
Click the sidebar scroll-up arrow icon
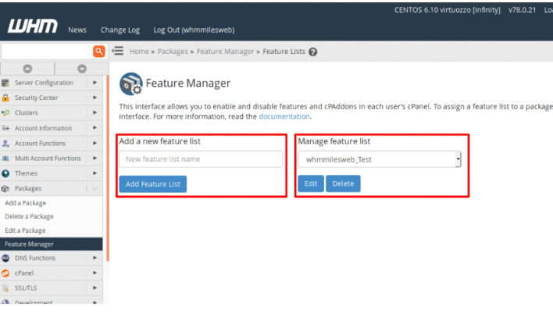point(27,69)
